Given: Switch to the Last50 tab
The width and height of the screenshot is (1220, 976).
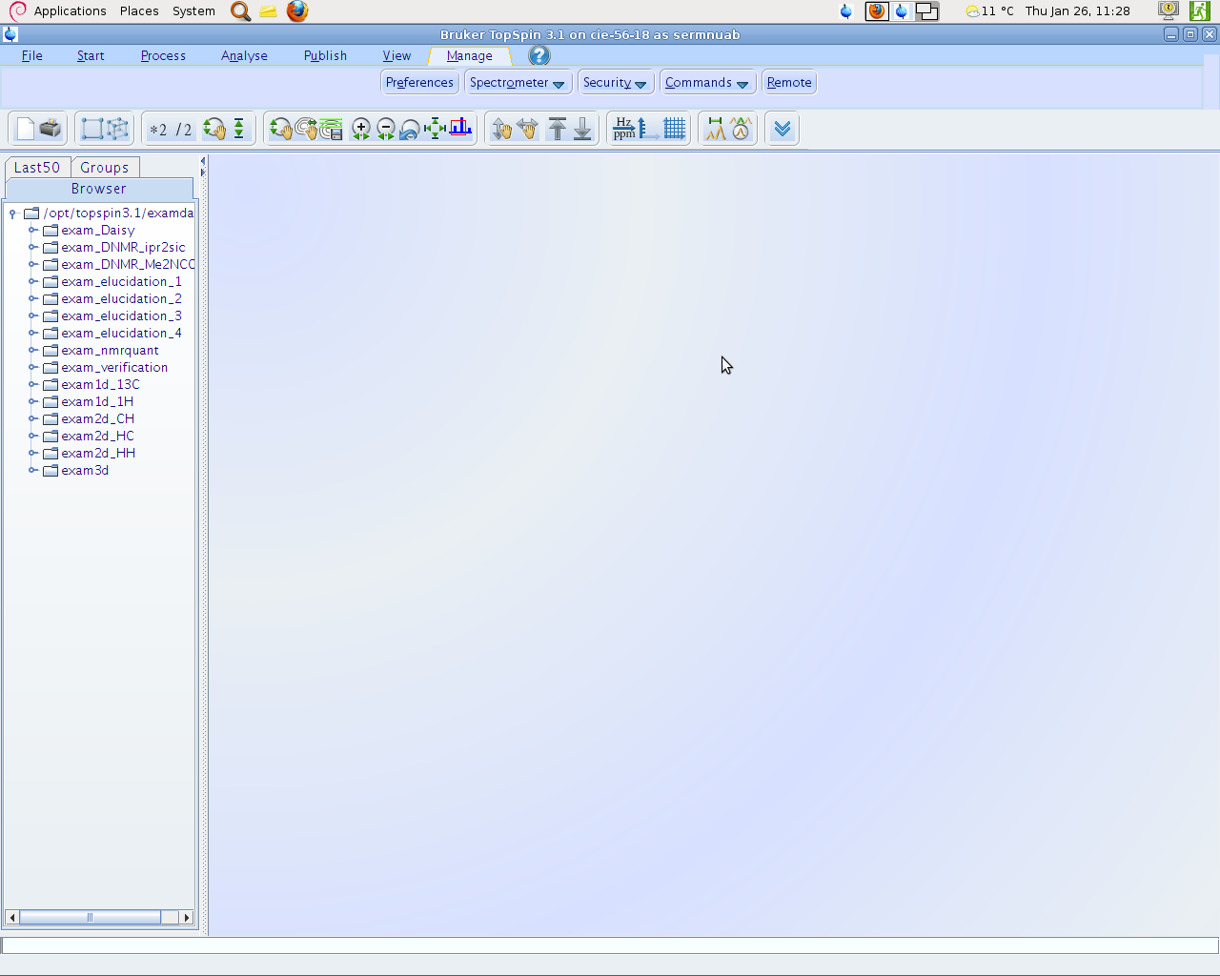Looking at the screenshot, I should click(x=37, y=168).
